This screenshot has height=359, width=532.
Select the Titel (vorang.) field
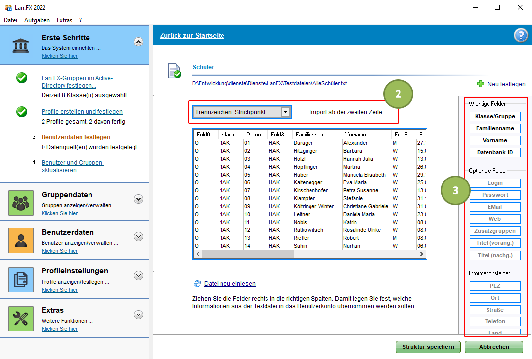click(495, 243)
